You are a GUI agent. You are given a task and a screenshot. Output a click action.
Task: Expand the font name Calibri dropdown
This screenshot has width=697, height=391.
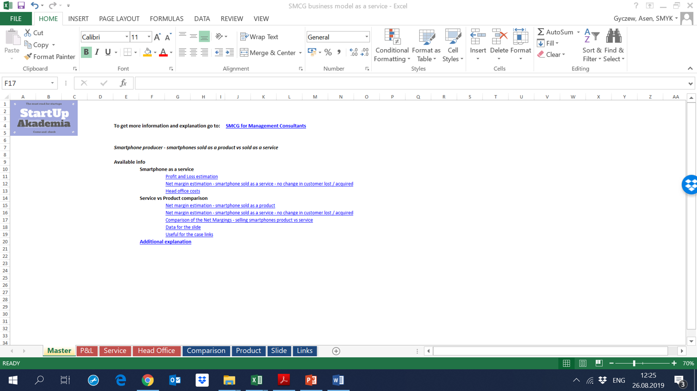126,37
